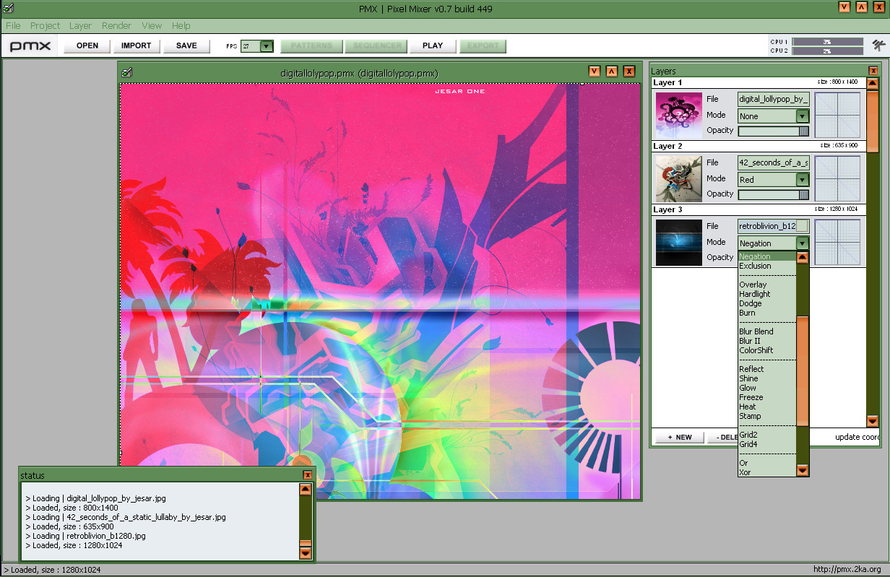Click Layers panel scroll up arrow
Viewport: 890px width, 577px height.
(x=873, y=84)
